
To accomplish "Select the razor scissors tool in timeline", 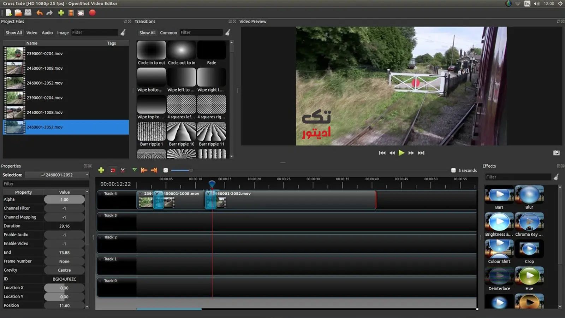I will [x=123, y=170].
